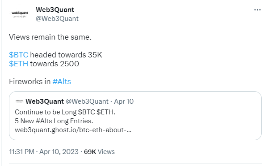Click the Web3Quant profile avatar

(20, 15)
